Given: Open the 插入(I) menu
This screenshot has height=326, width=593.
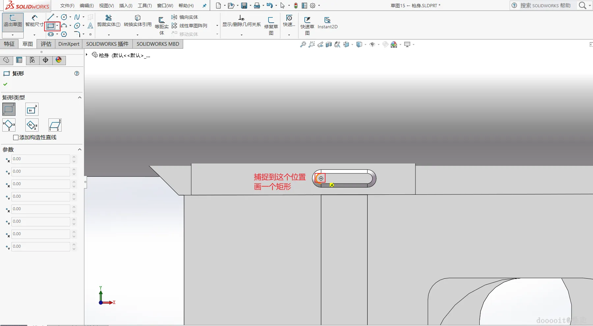Looking at the screenshot, I should click(126, 6).
